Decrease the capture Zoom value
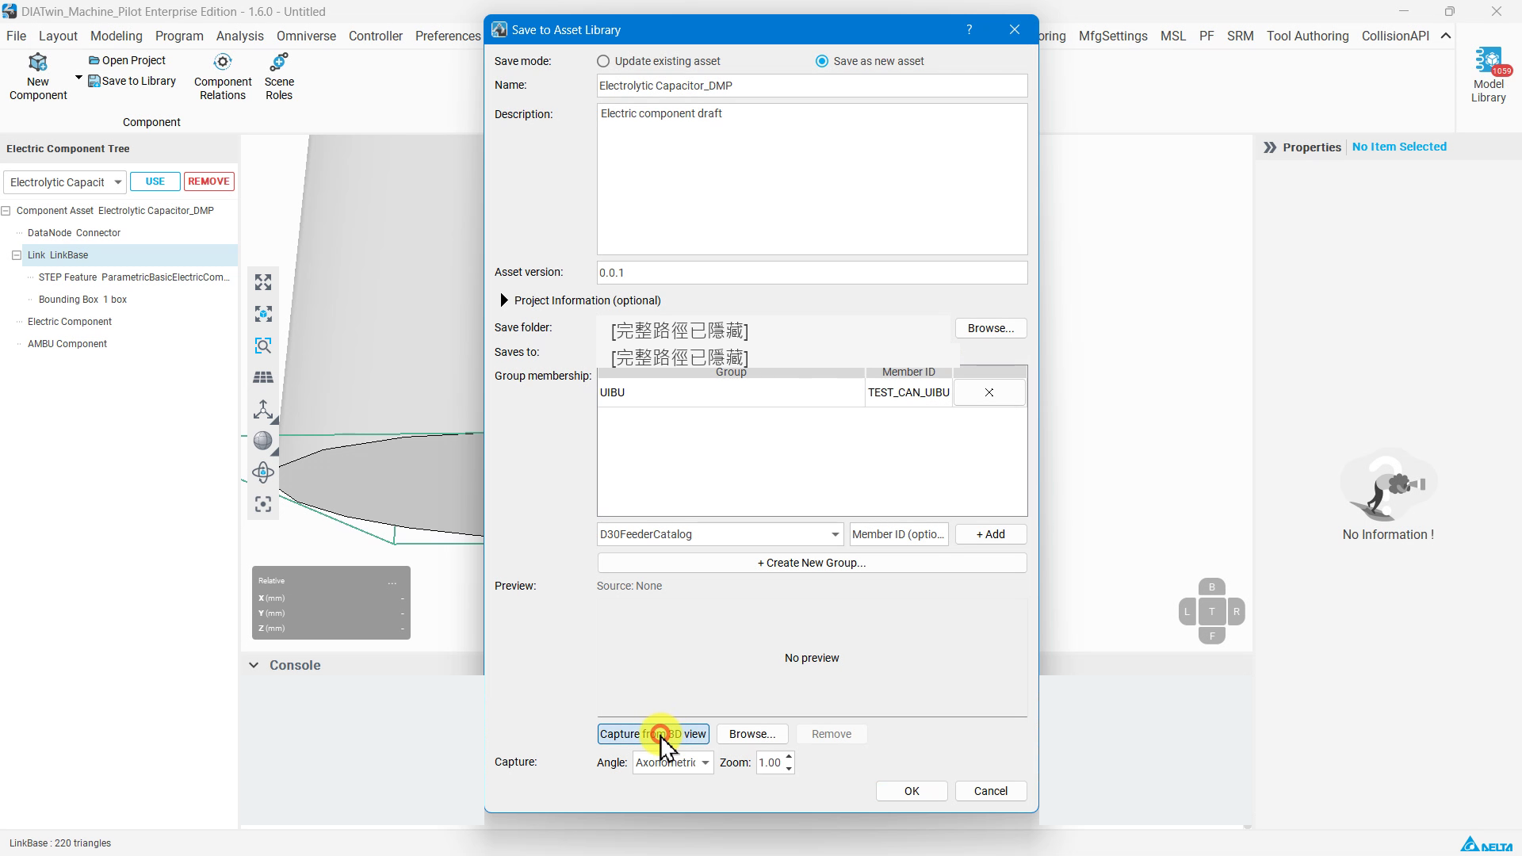 (x=789, y=769)
